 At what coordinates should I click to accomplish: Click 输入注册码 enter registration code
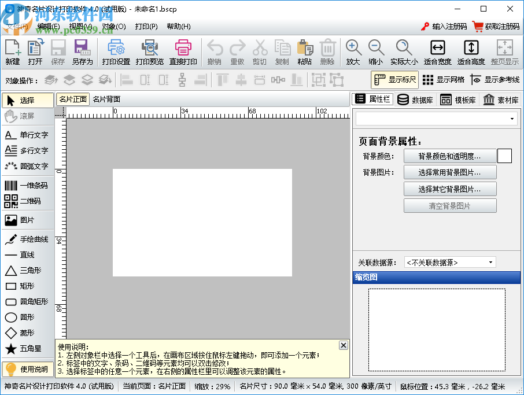444,27
